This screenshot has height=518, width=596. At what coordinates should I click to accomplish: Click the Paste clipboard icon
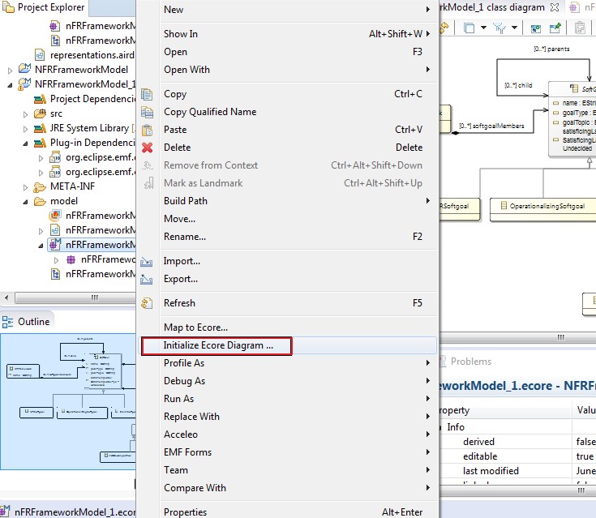[147, 130]
